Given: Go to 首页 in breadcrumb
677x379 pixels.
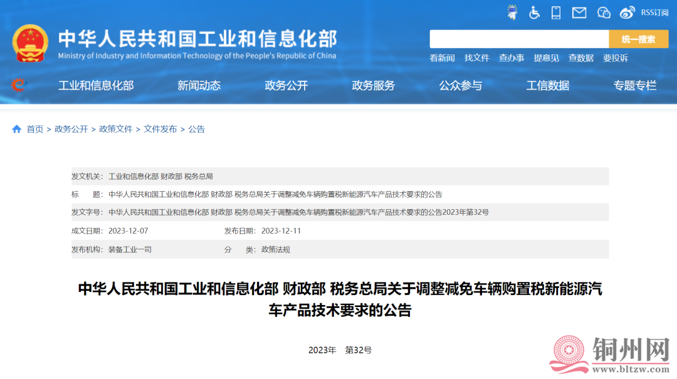Looking at the screenshot, I should (x=35, y=129).
